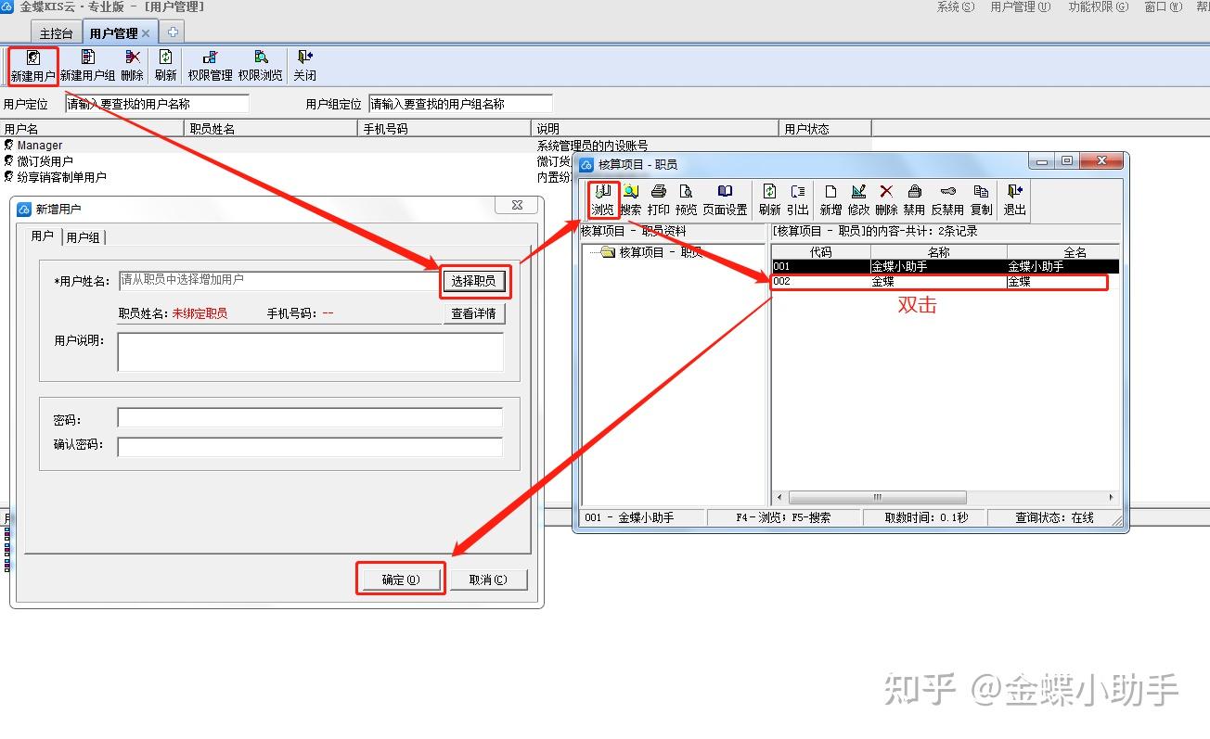Click the 选择职员 button
This screenshot has width=1210, height=739.
pyautogui.click(x=473, y=281)
